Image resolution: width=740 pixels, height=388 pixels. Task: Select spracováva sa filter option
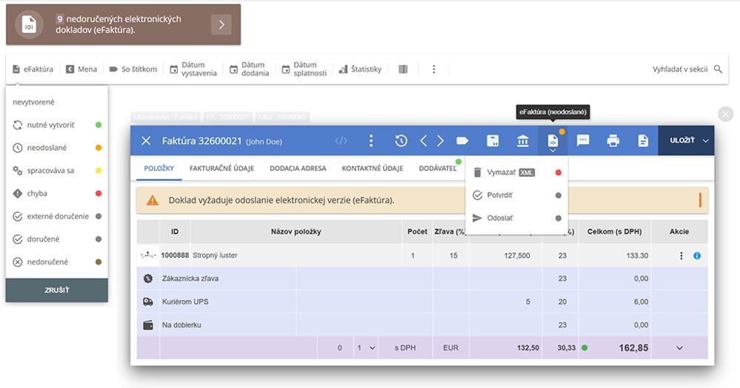56,171
